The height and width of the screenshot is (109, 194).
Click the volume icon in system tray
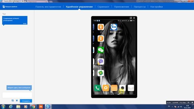(x=181, y=107)
